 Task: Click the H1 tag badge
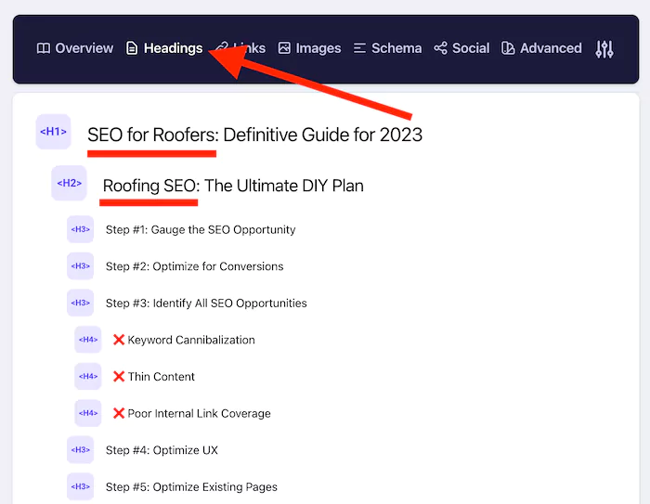53,132
